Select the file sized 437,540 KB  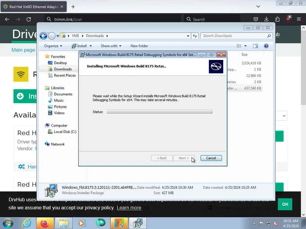[x=253, y=88]
